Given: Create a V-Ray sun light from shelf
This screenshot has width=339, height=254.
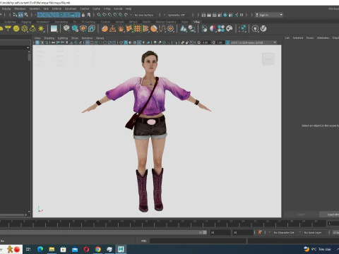Looking at the screenshot, I should 41,29.
